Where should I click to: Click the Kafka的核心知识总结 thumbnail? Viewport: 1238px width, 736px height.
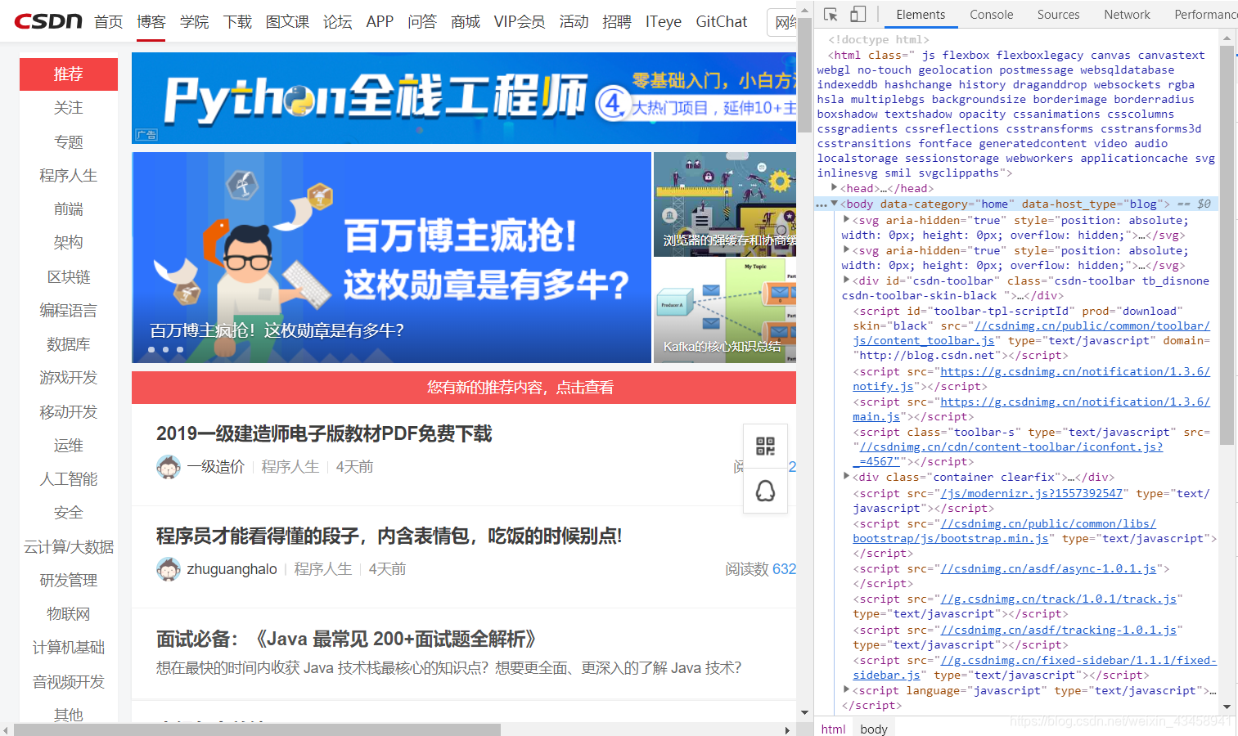tap(725, 311)
